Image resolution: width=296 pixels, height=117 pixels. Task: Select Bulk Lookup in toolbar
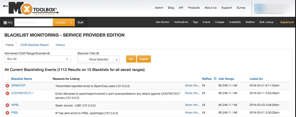[x=266, y=22]
